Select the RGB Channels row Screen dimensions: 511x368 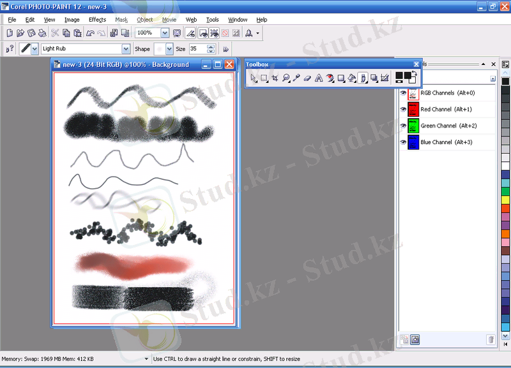tap(446, 93)
